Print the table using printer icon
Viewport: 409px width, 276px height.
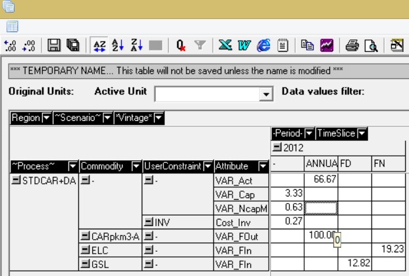(352, 45)
